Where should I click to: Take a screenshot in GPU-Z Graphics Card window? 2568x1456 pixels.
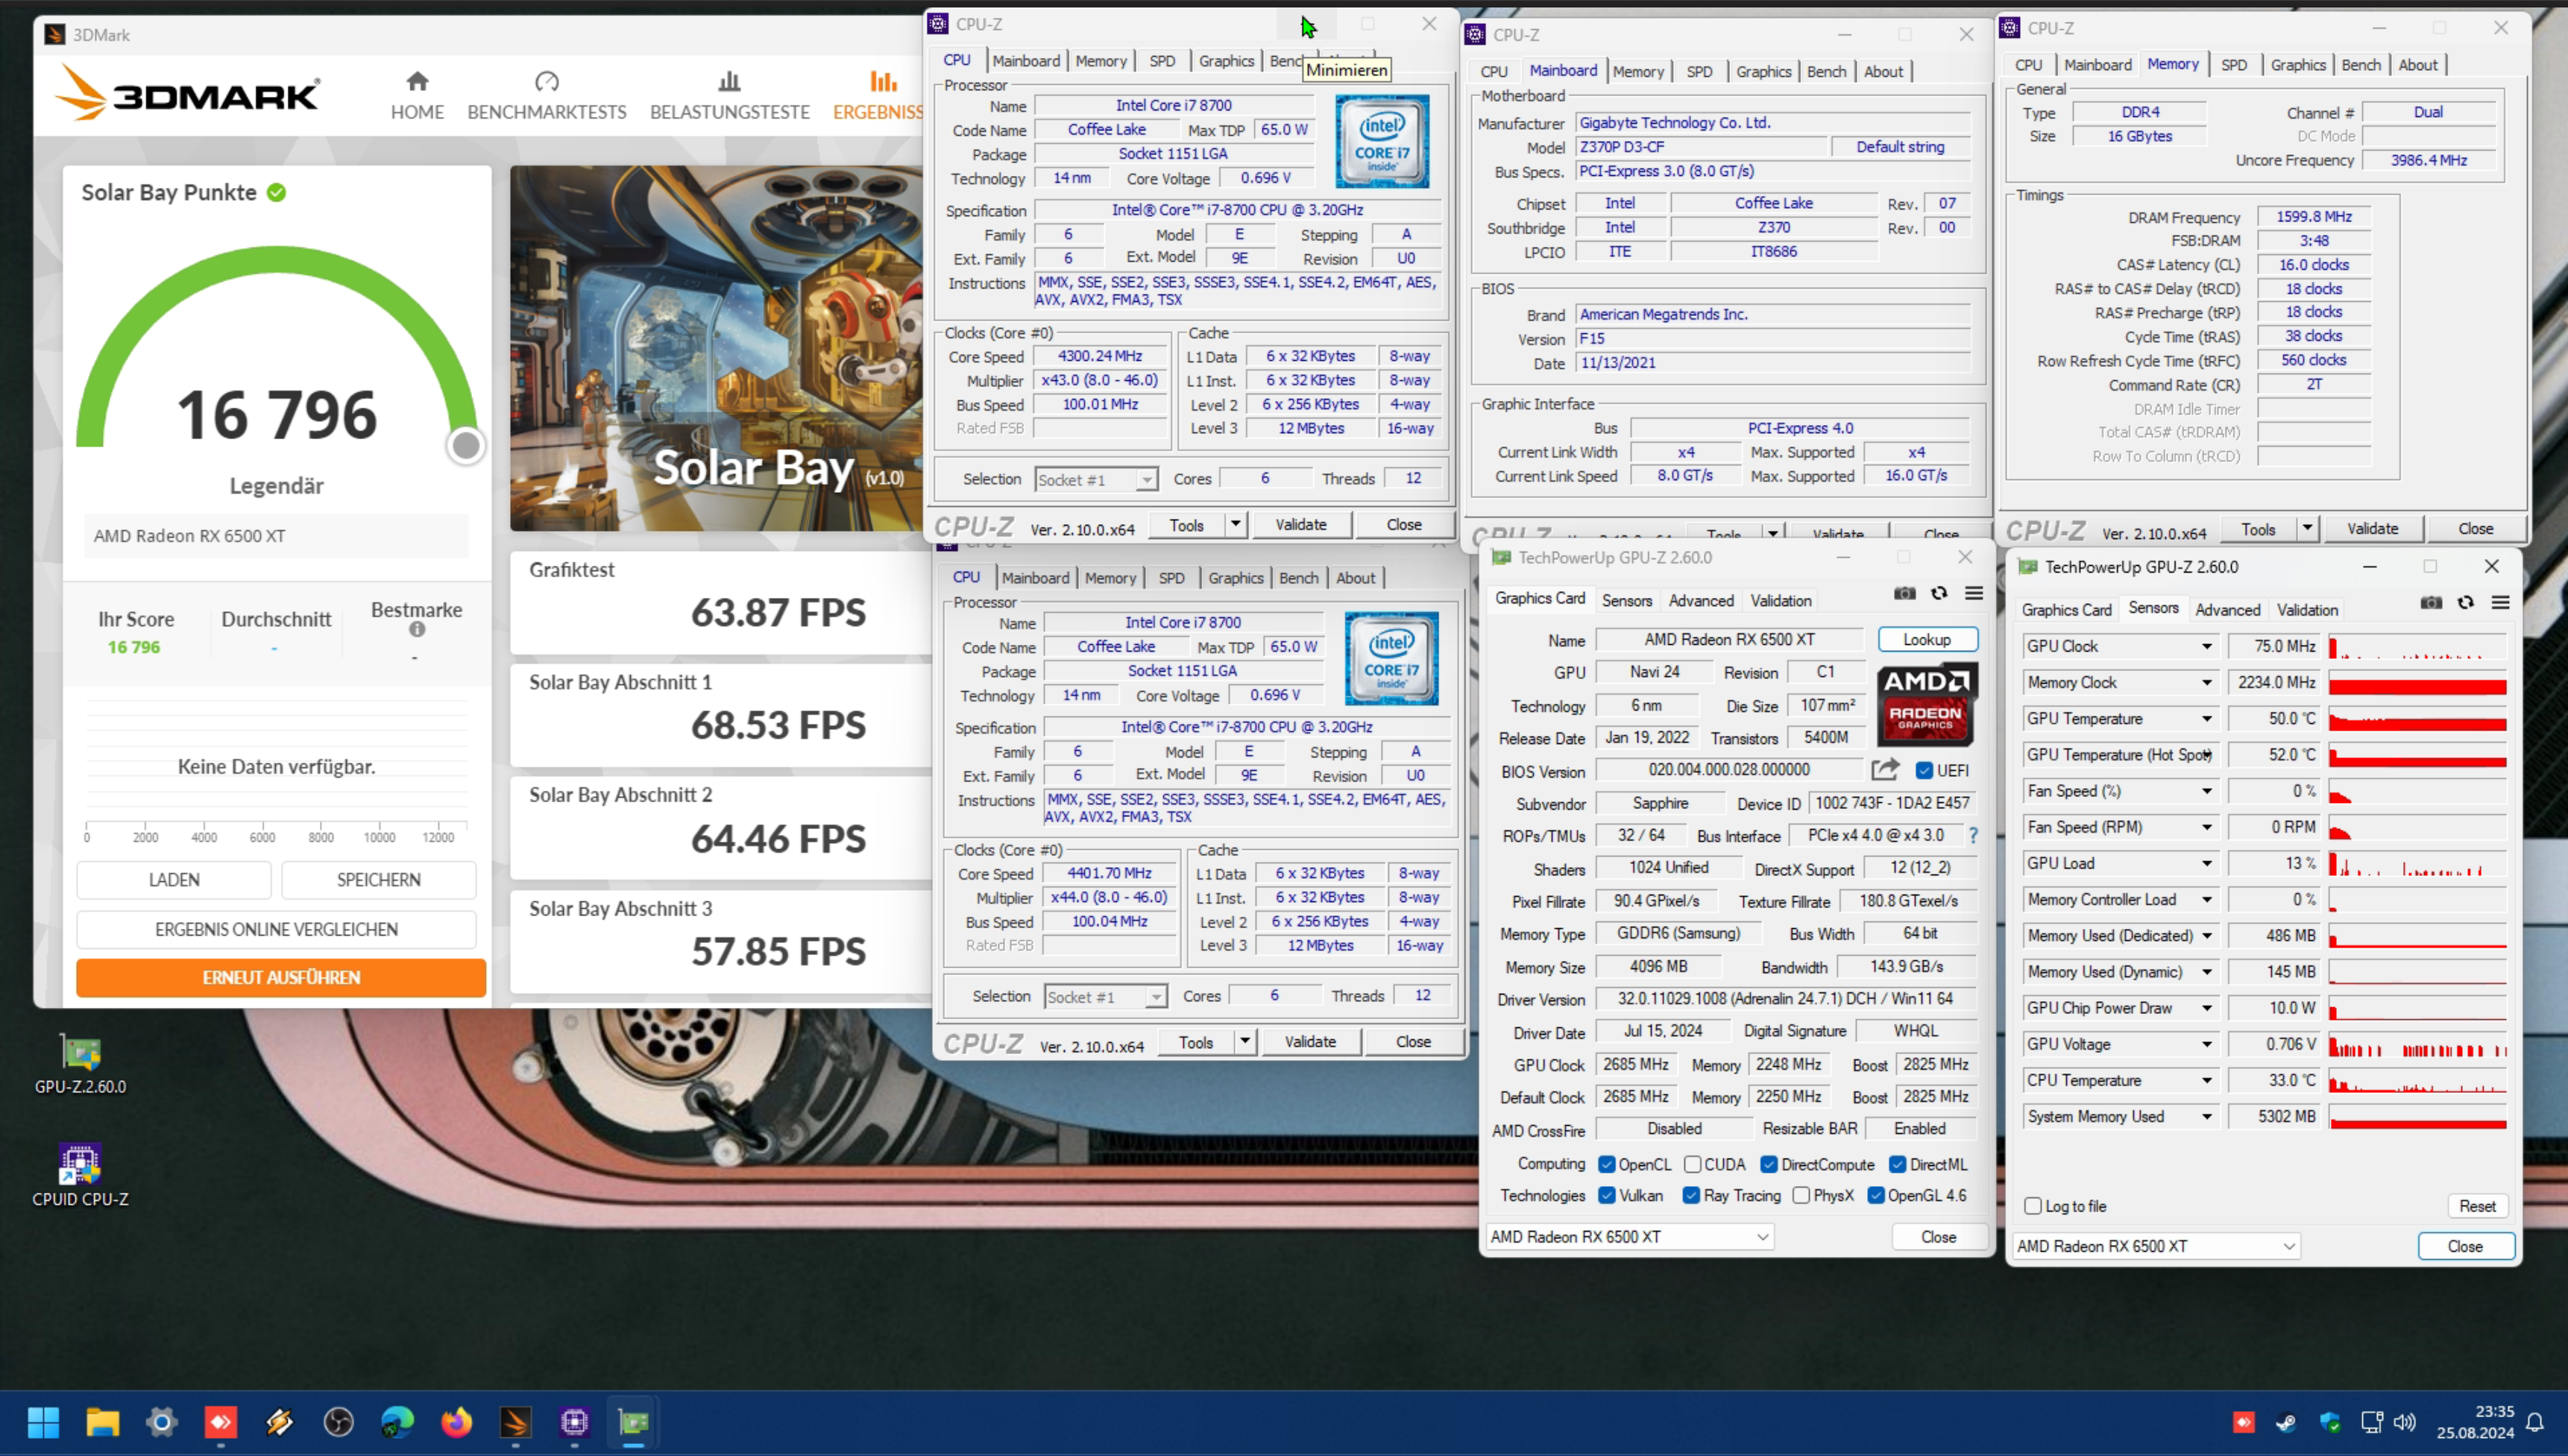[1904, 594]
